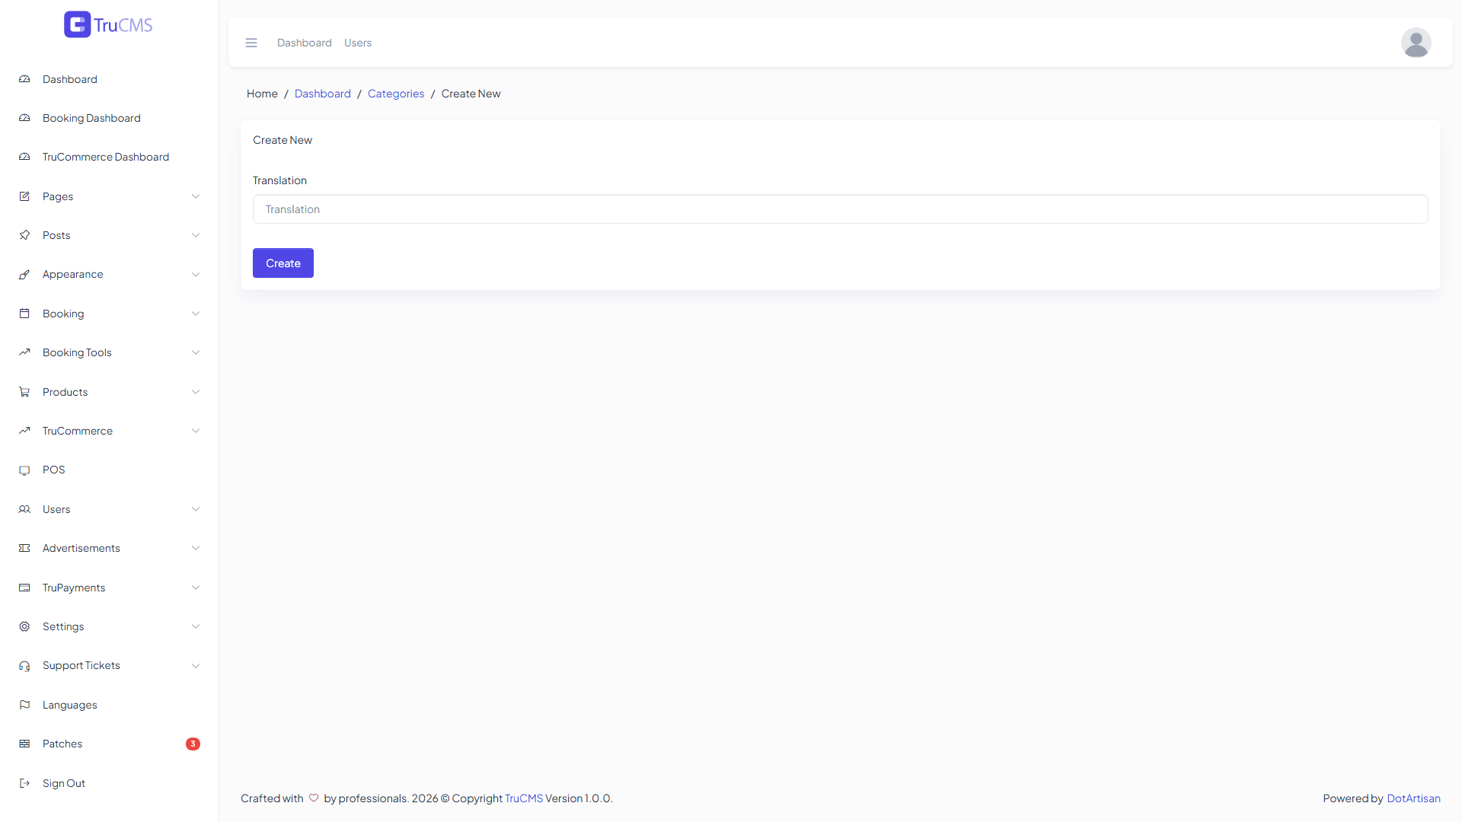Click the POS monitor icon
Screen dimensions: 1462x822
pyautogui.click(x=24, y=470)
